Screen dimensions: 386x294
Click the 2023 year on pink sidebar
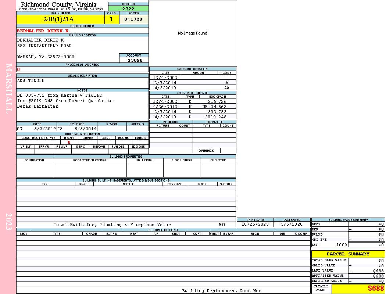point(8,221)
